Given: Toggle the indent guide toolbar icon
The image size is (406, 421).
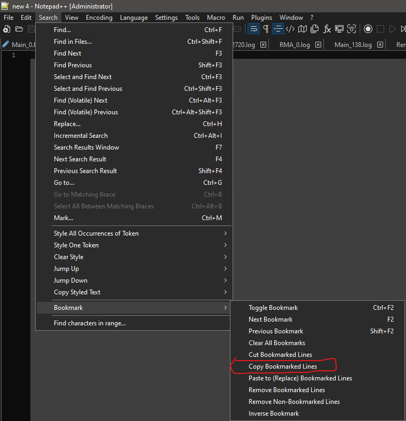Looking at the screenshot, I should click(278, 29).
